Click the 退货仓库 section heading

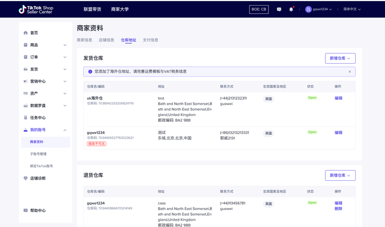(93, 175)
